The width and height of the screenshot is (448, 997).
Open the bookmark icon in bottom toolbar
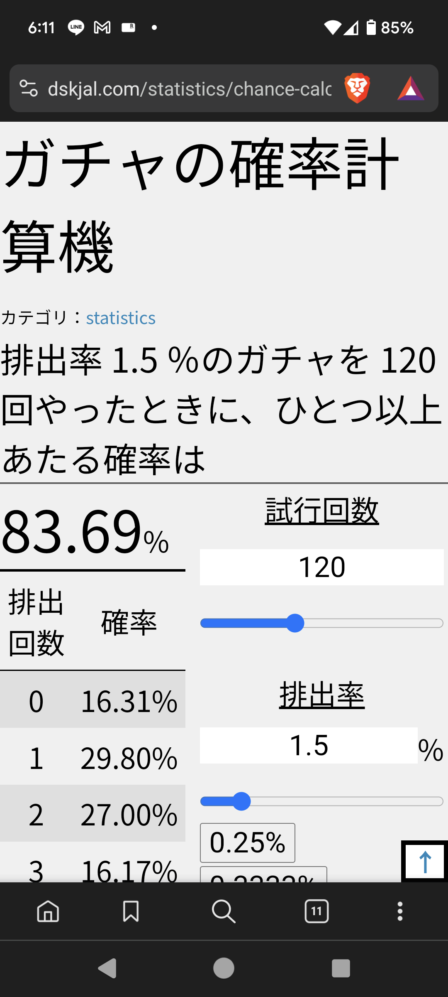point(131,911)
